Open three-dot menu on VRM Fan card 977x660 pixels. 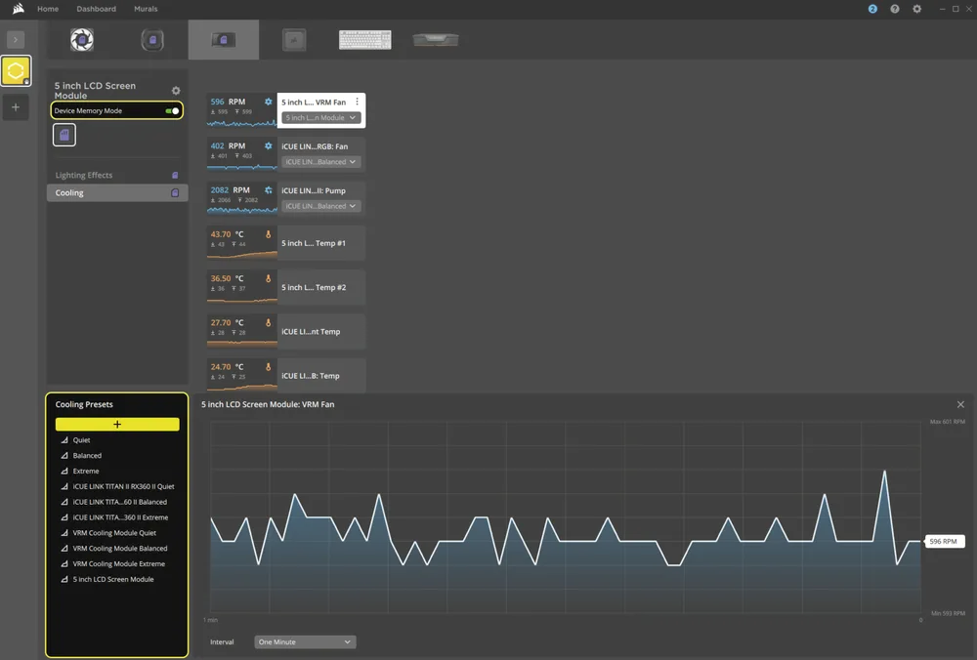pos(357,102)
